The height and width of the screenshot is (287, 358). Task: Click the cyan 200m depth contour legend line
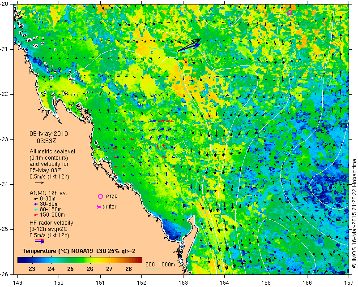pyautogui.click(x=153, y=269)
